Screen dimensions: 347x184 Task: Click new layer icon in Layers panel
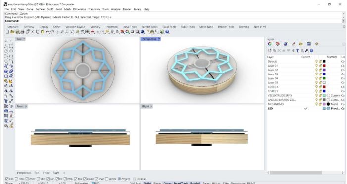point(270,51)
